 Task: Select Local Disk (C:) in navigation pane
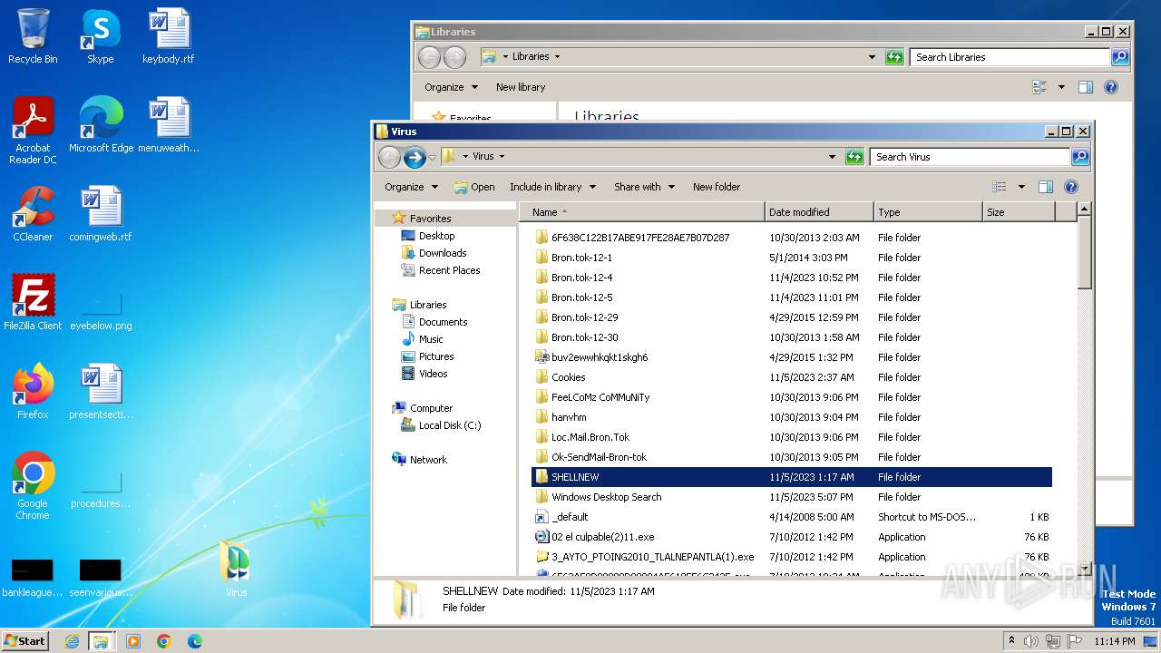click(x=450, y=425)
